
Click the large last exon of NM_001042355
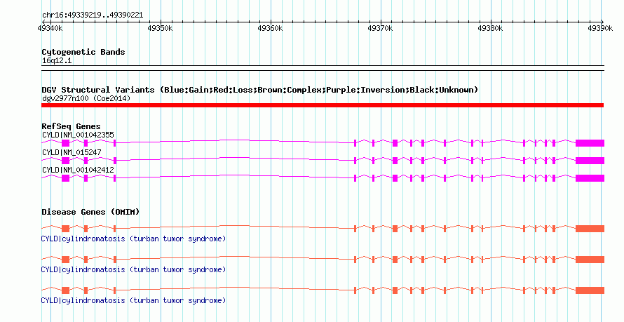590,143
